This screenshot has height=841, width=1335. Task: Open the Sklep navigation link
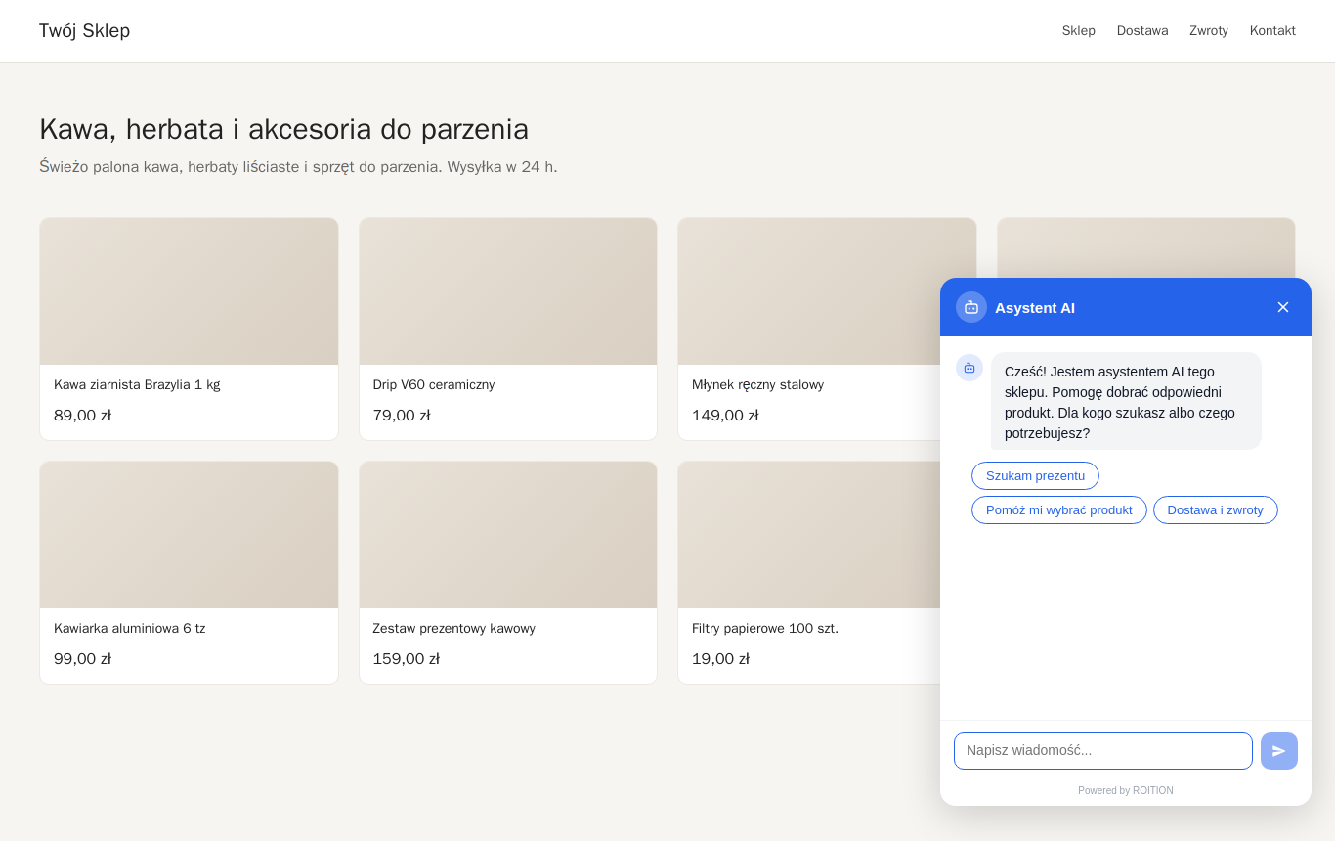(1079, 30)
